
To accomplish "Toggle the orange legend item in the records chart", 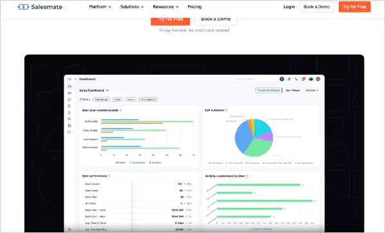I will (x=155, y=163).
